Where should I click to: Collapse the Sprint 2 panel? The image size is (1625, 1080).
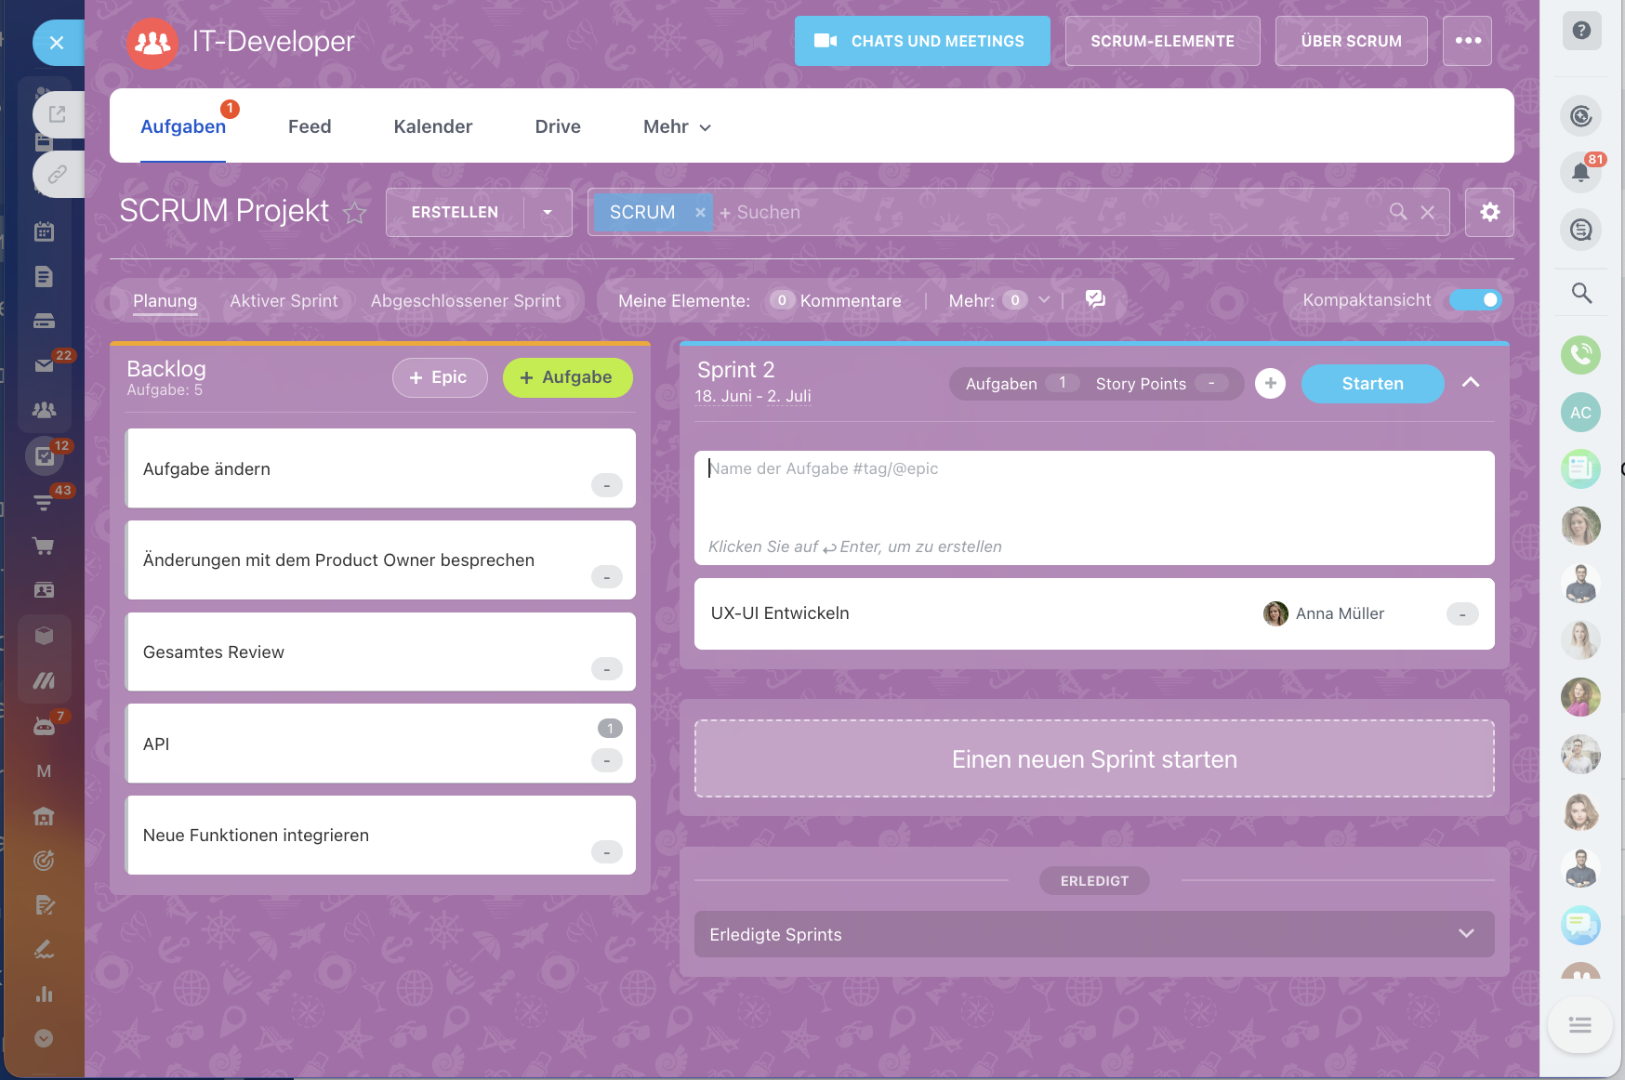(x=1471, y=383)
